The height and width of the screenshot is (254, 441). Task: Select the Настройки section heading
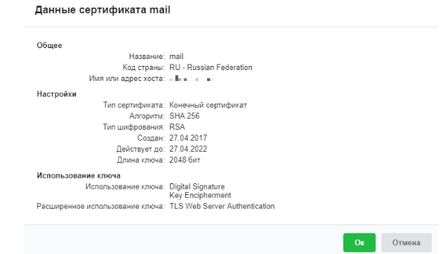pyautogui.click(x=56, y=94)
